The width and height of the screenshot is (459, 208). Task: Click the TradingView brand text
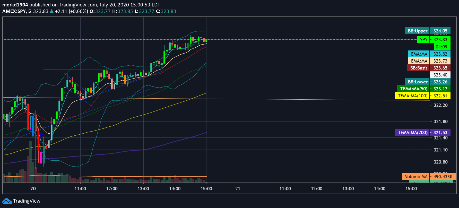[27, 201]
